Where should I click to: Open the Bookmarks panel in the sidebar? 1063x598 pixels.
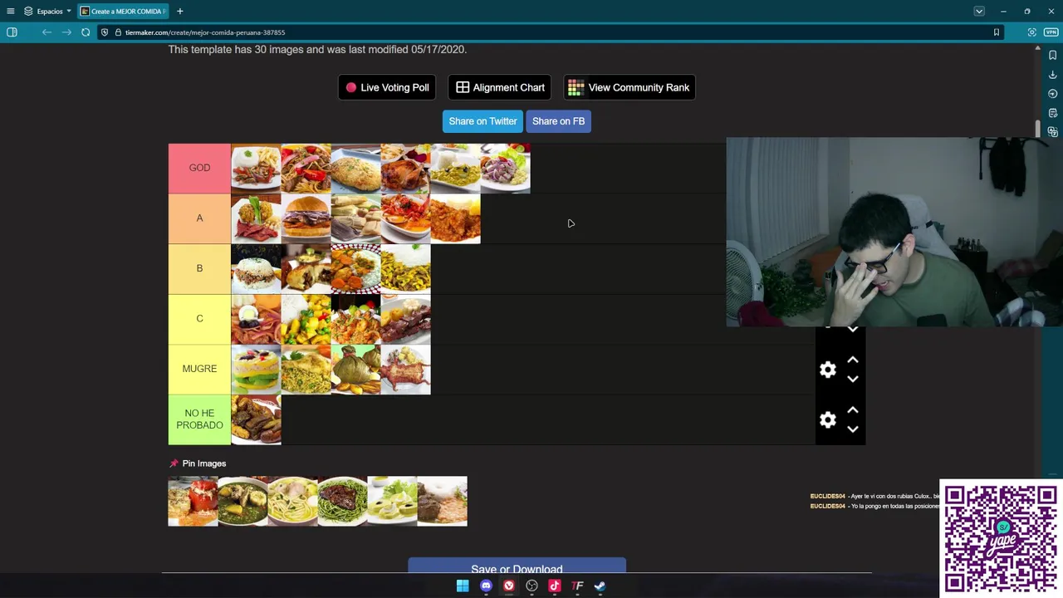pos(1053,56)
